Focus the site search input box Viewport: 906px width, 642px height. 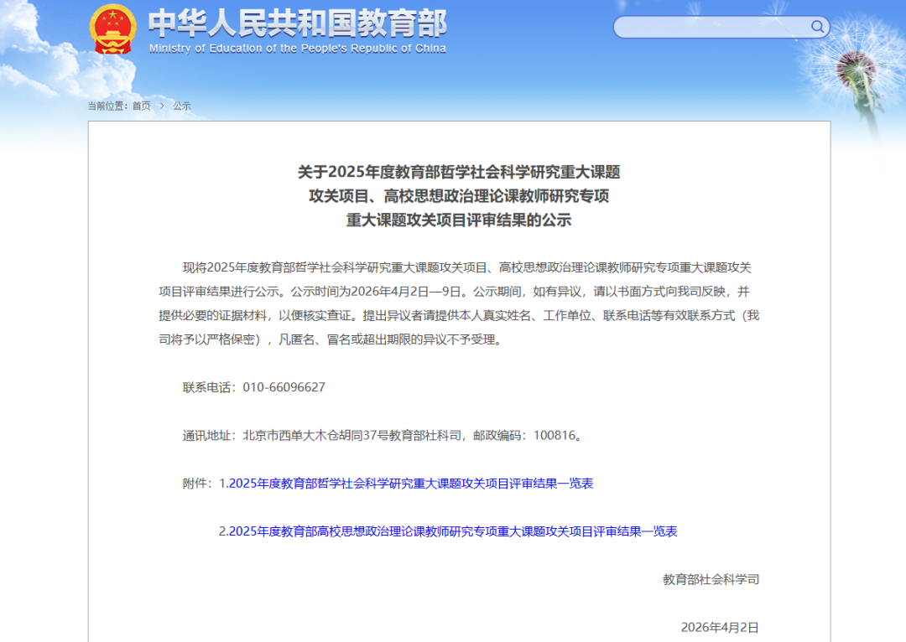coord(711,27)
